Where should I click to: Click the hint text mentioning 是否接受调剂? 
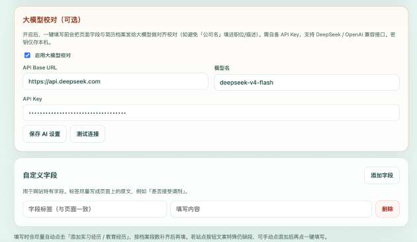106,191
